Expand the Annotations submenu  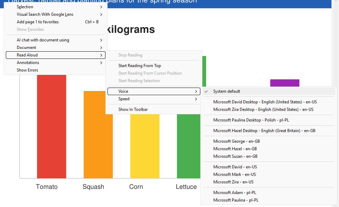55,63
